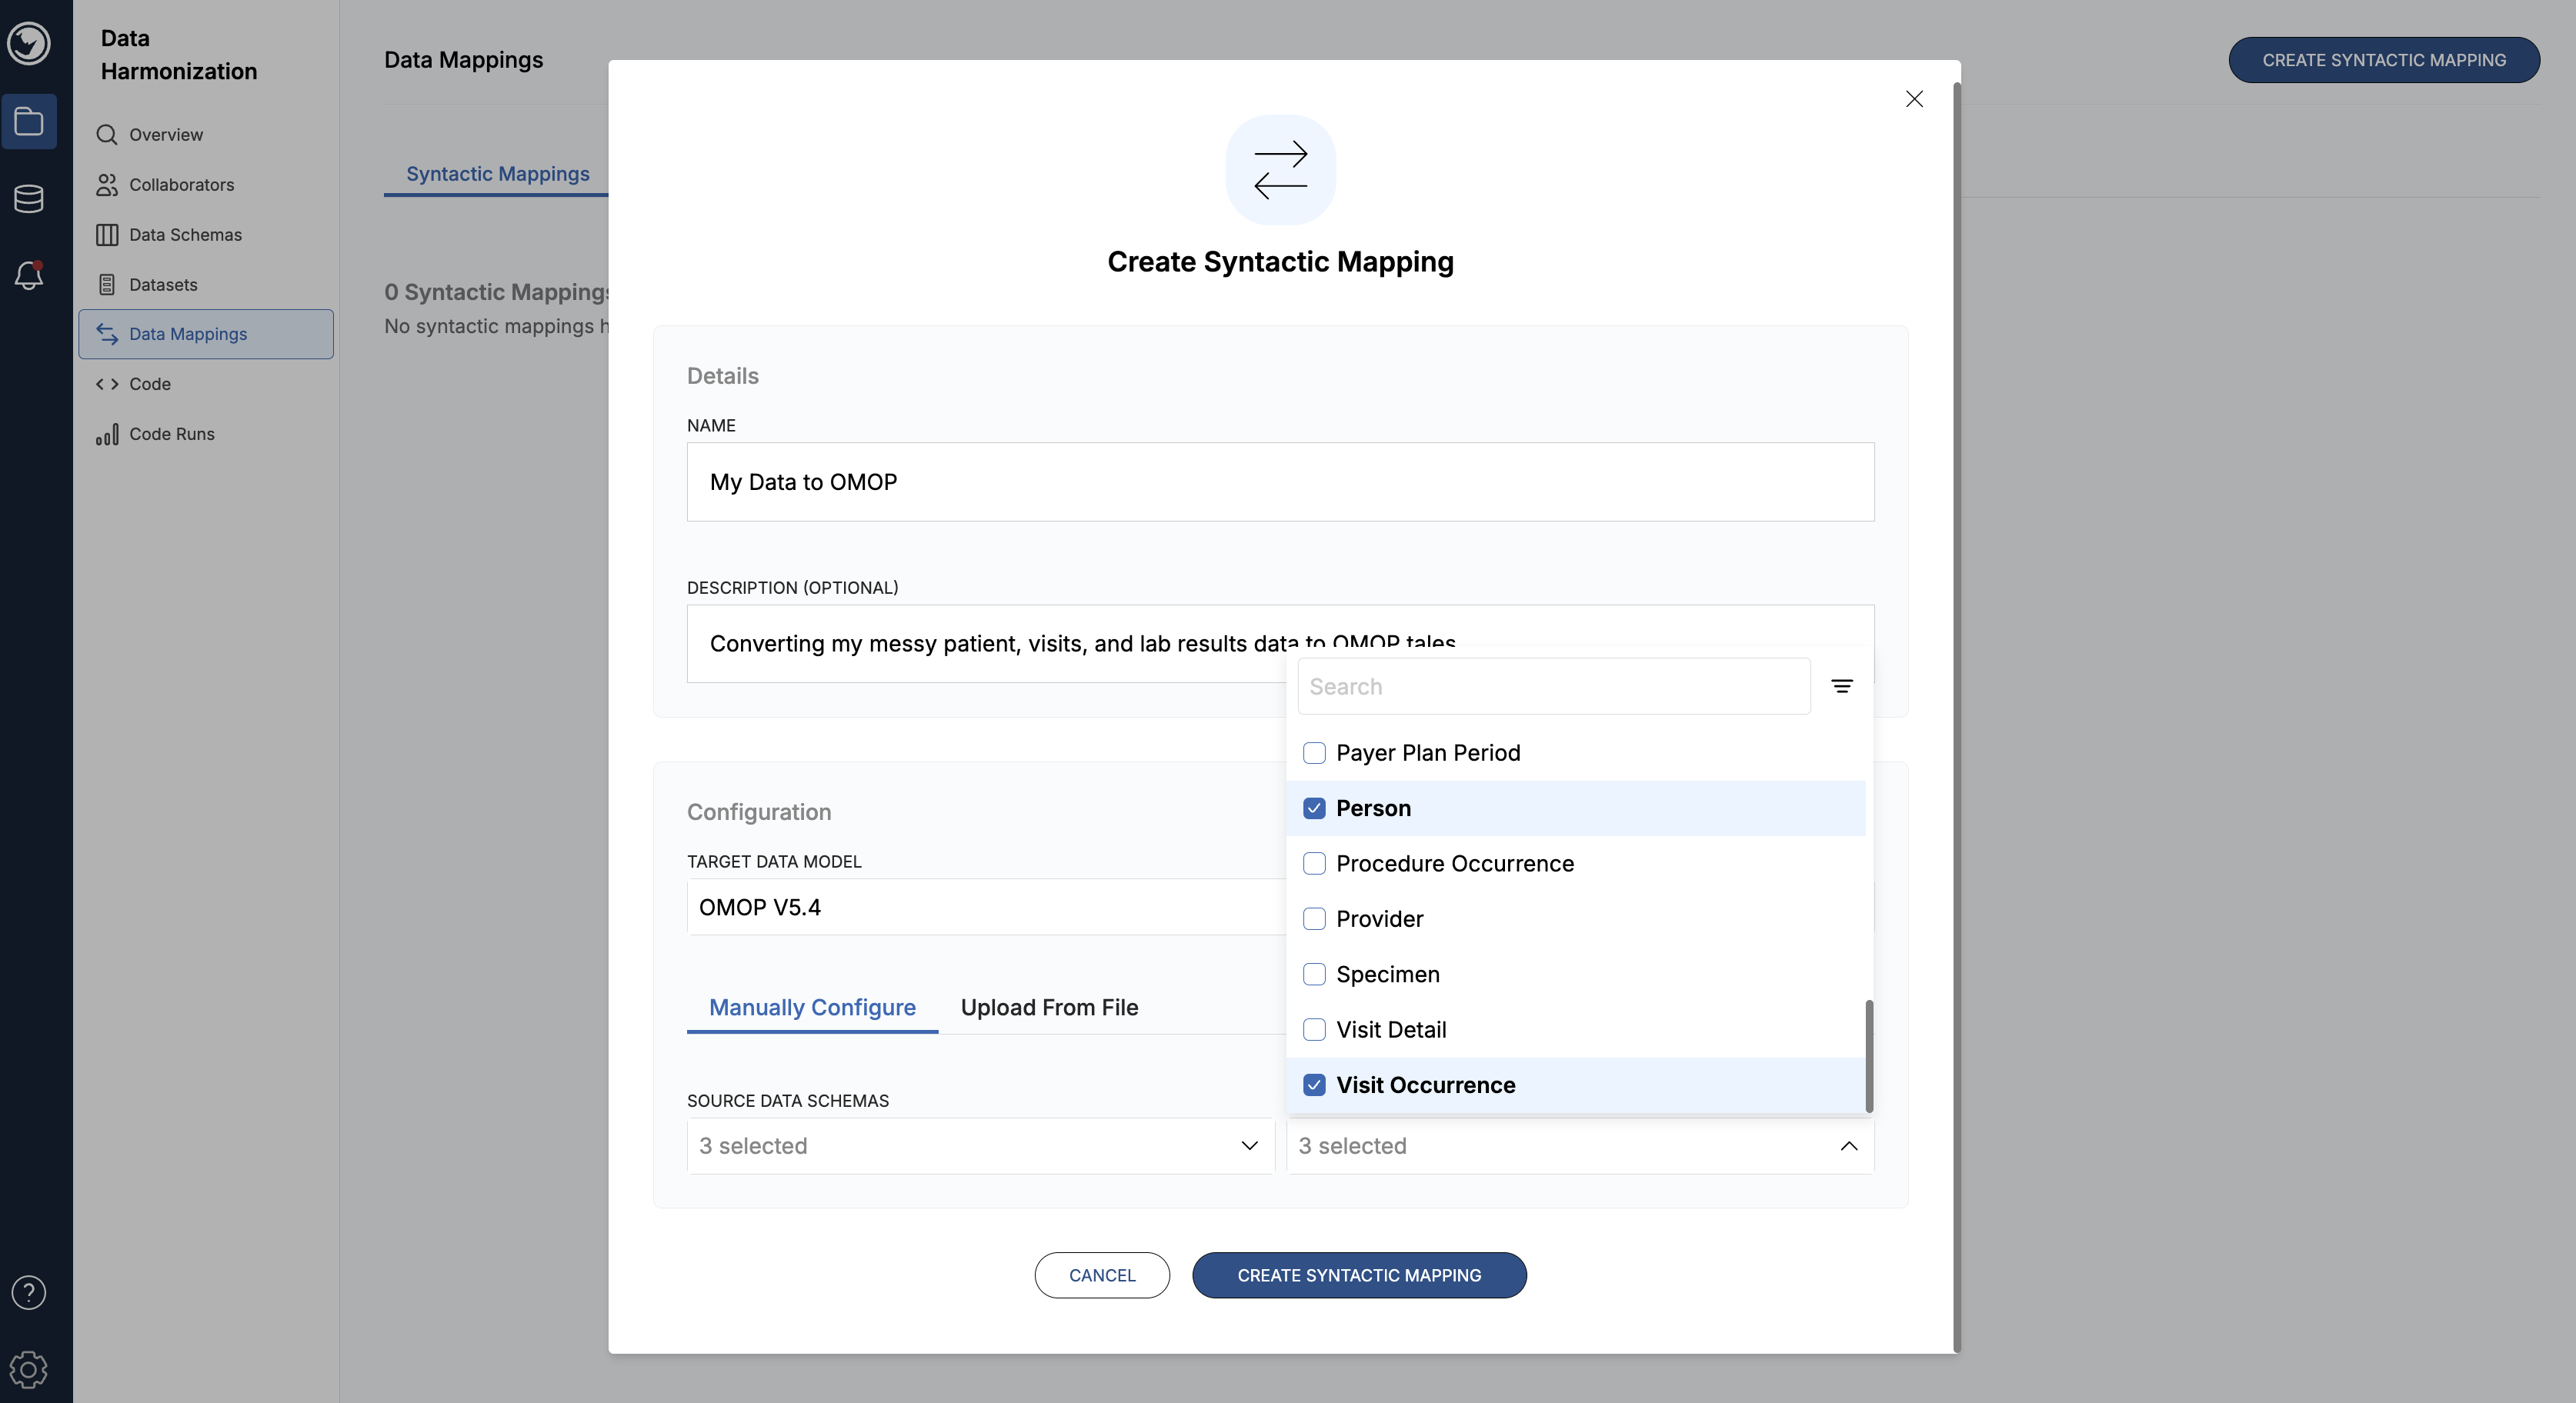
Task: Click the Data Harmonization title
Action: [x=179, y=55]
